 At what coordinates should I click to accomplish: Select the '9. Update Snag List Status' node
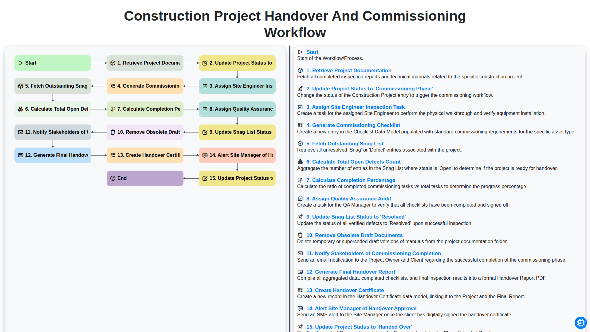[237, 132]
